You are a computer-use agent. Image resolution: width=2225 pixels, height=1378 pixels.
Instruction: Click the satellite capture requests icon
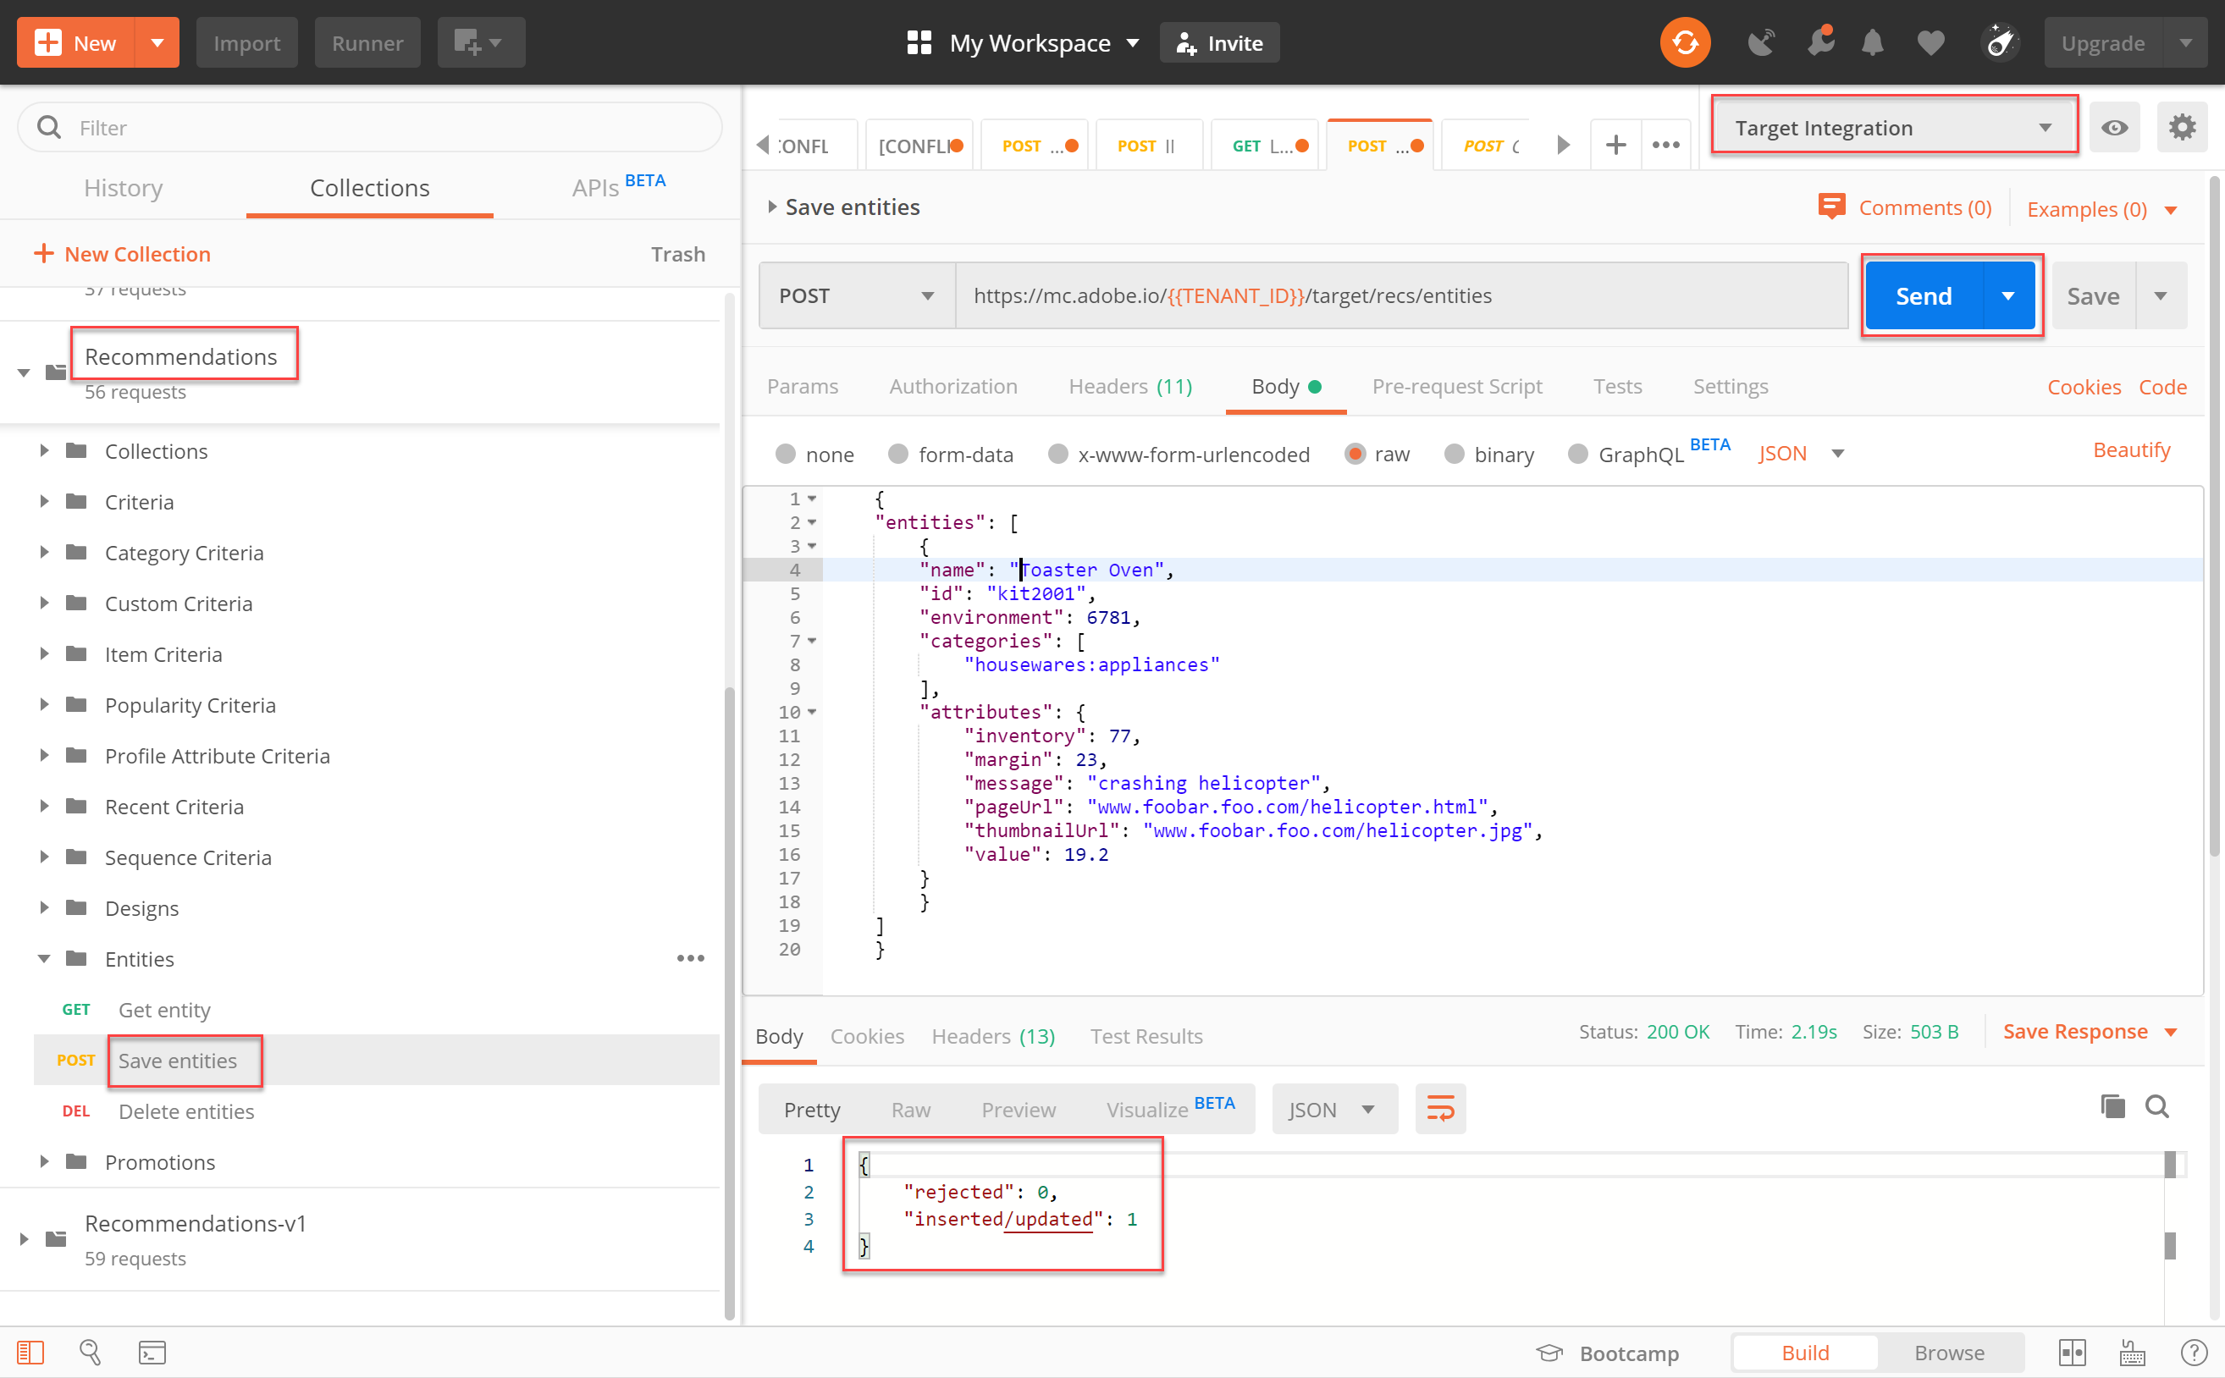click(x=1760, y=43)
